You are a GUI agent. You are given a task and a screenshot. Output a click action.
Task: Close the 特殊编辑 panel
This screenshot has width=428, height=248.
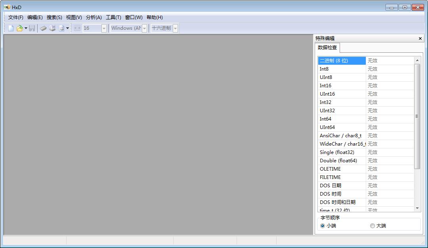(420, 38)
